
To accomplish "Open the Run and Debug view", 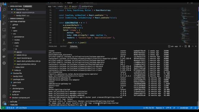I will (x=4, y=23).
